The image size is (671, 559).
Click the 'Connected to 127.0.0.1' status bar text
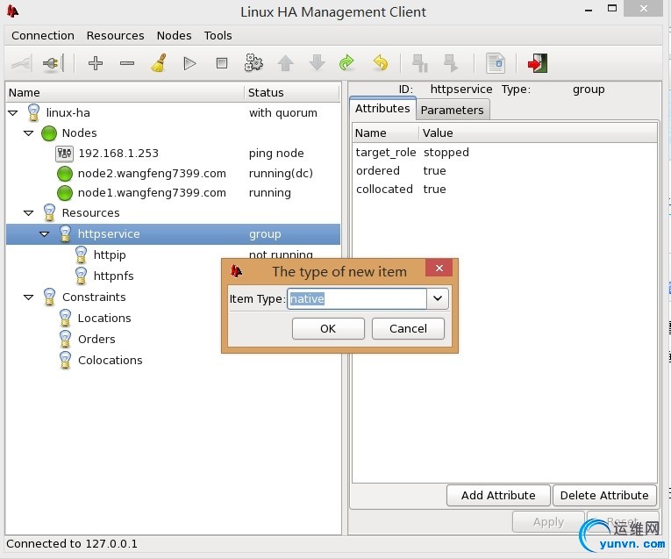(71, 544)
